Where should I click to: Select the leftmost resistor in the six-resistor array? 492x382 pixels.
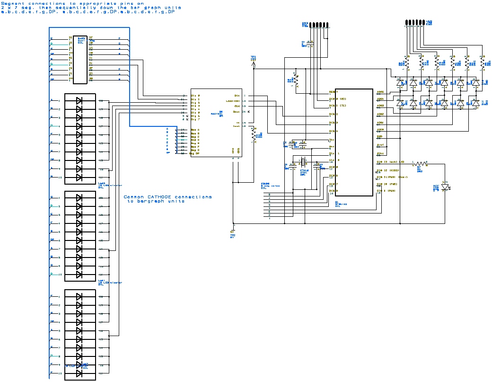click(x=407, y=63)
